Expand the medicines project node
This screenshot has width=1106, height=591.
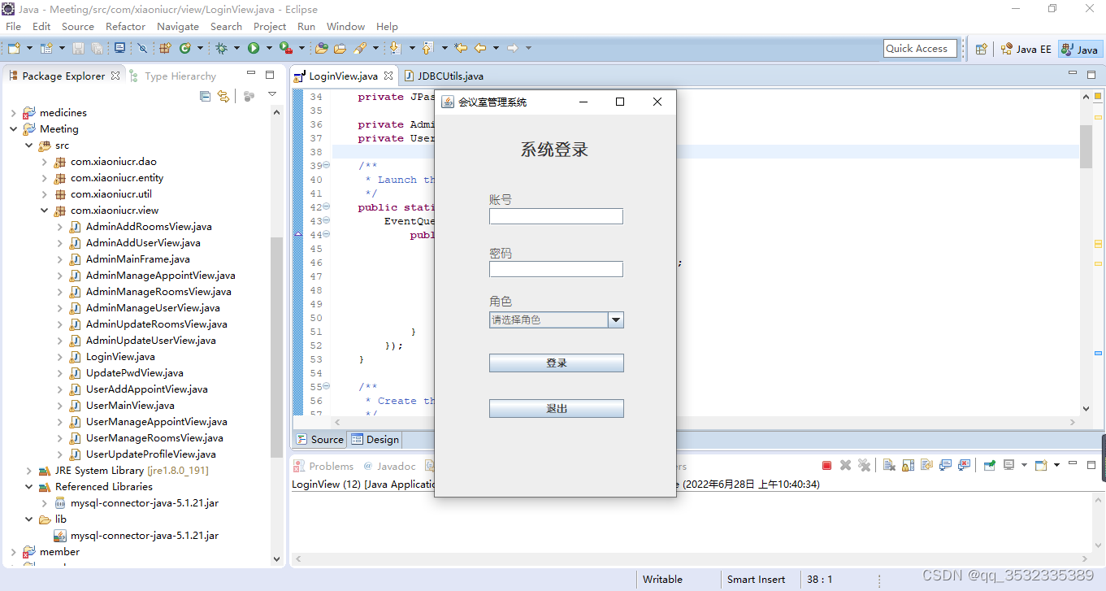pos(14,113)
